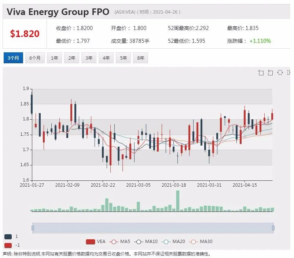The width and height of the screenshot is (294, 258).
Task: Click the tallest volume bar near 2021-03-18
Action: click(178, 201)
